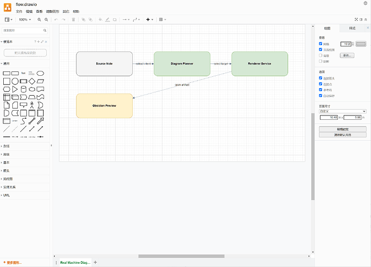
Task: Open the Insert plus dropdown
Action: tap(149, 20)
